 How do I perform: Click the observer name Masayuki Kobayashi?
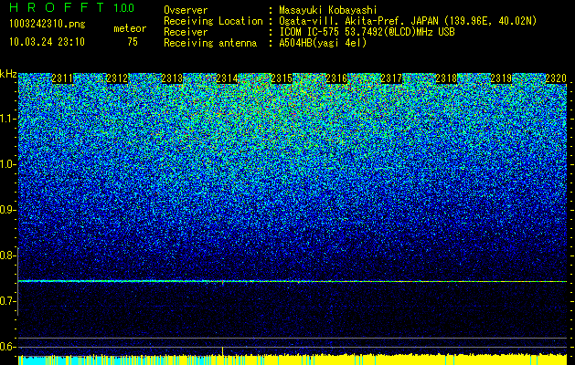[328, 10]
